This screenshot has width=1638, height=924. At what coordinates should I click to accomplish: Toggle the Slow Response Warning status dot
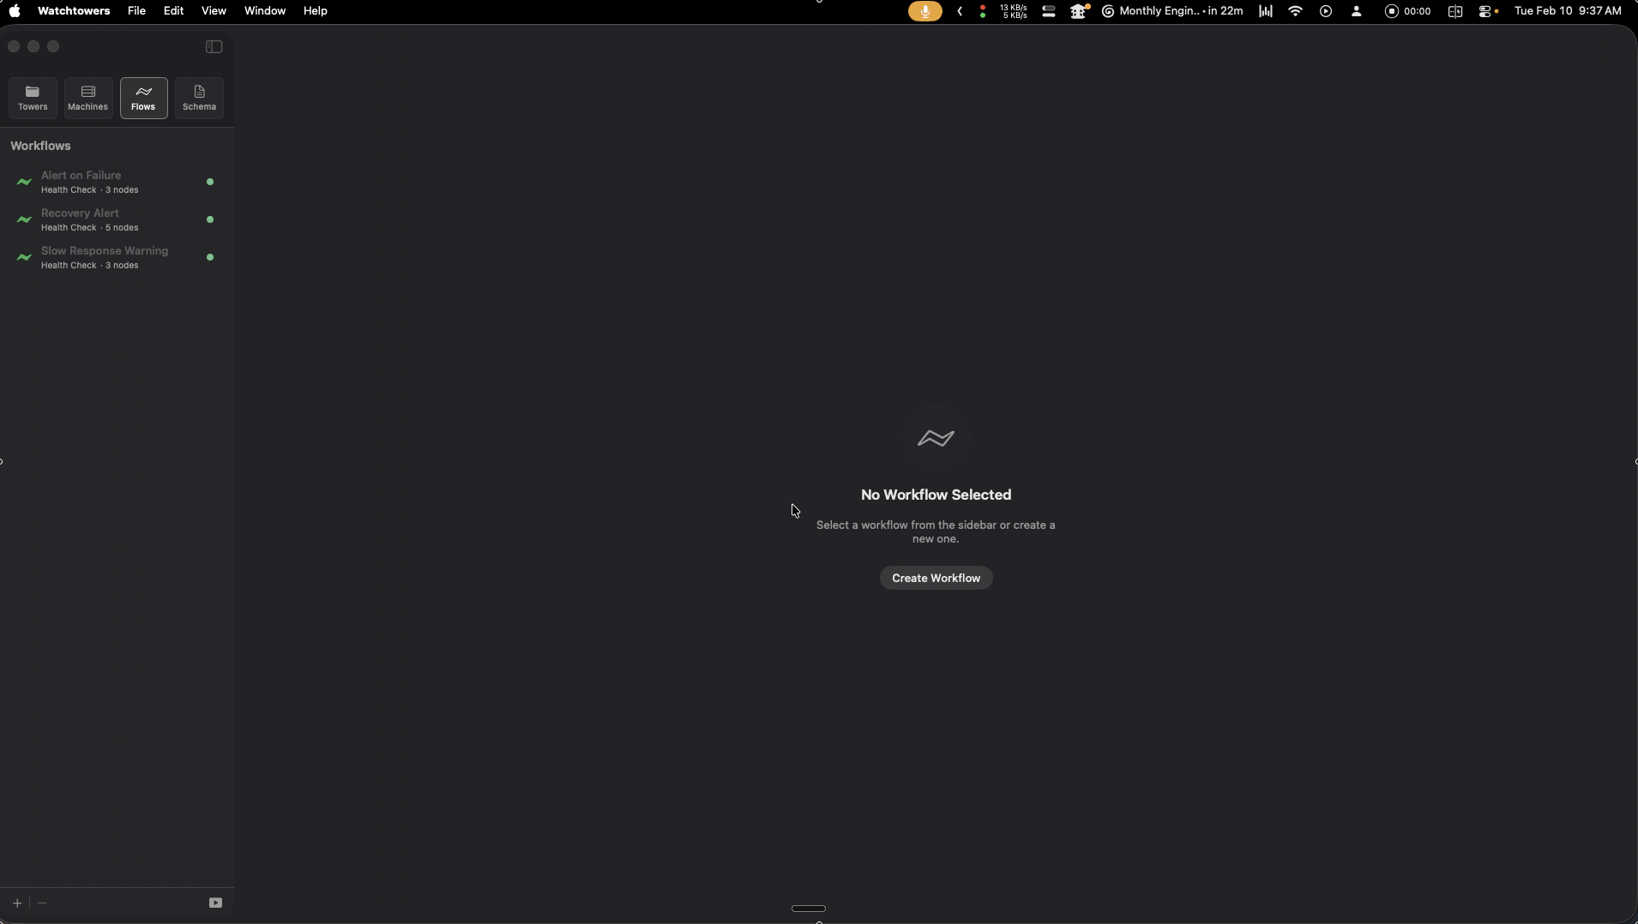click(209, 257)
